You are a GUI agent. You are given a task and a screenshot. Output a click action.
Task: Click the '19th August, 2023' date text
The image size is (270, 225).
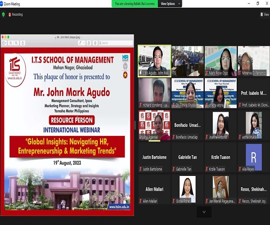pyautogui.click(x=67, y=163)
